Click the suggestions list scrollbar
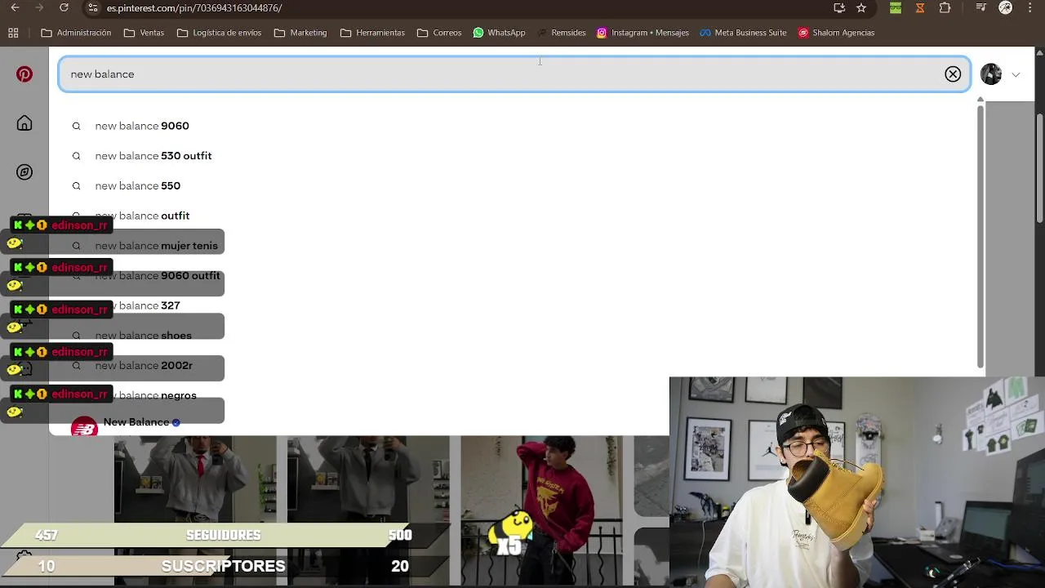Image resolution: width=1045 pixels, height=588 pixels. coord(981,235)
